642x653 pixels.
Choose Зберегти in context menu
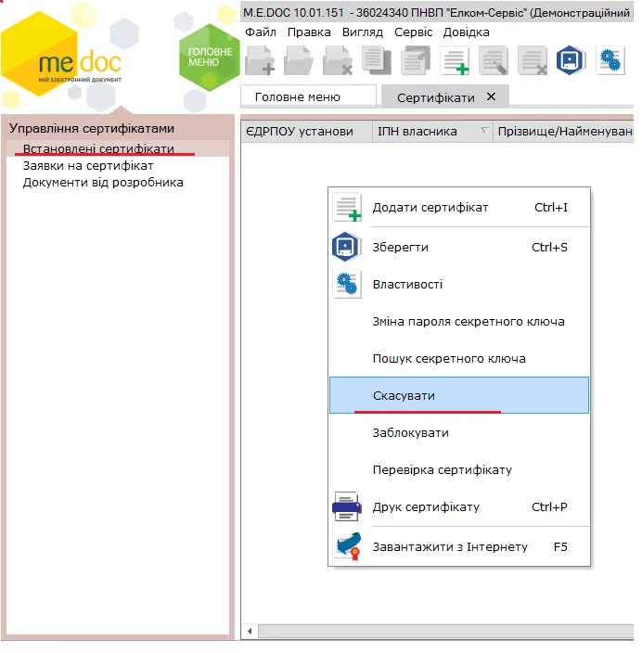pyautogui.click(x=459, y=247)
